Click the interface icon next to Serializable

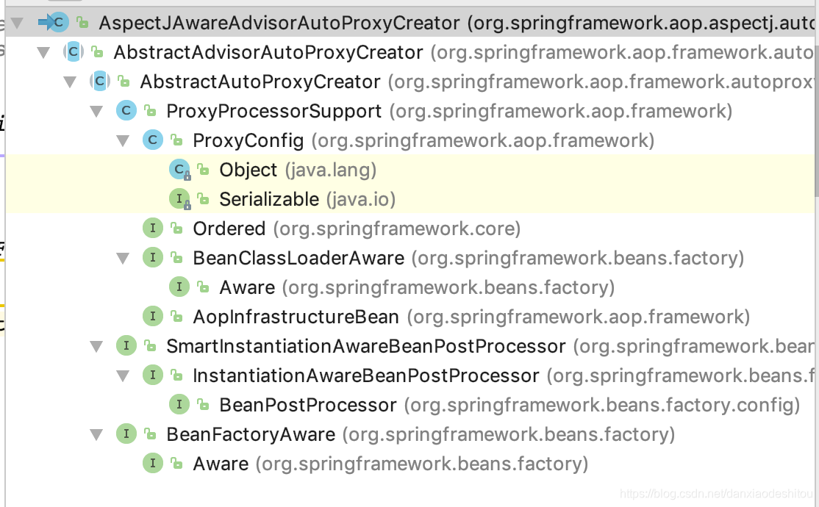[179, 198]
